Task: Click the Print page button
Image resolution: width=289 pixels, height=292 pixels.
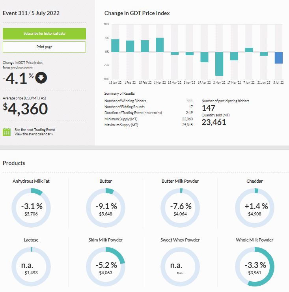Action: [x=44, y=47]
